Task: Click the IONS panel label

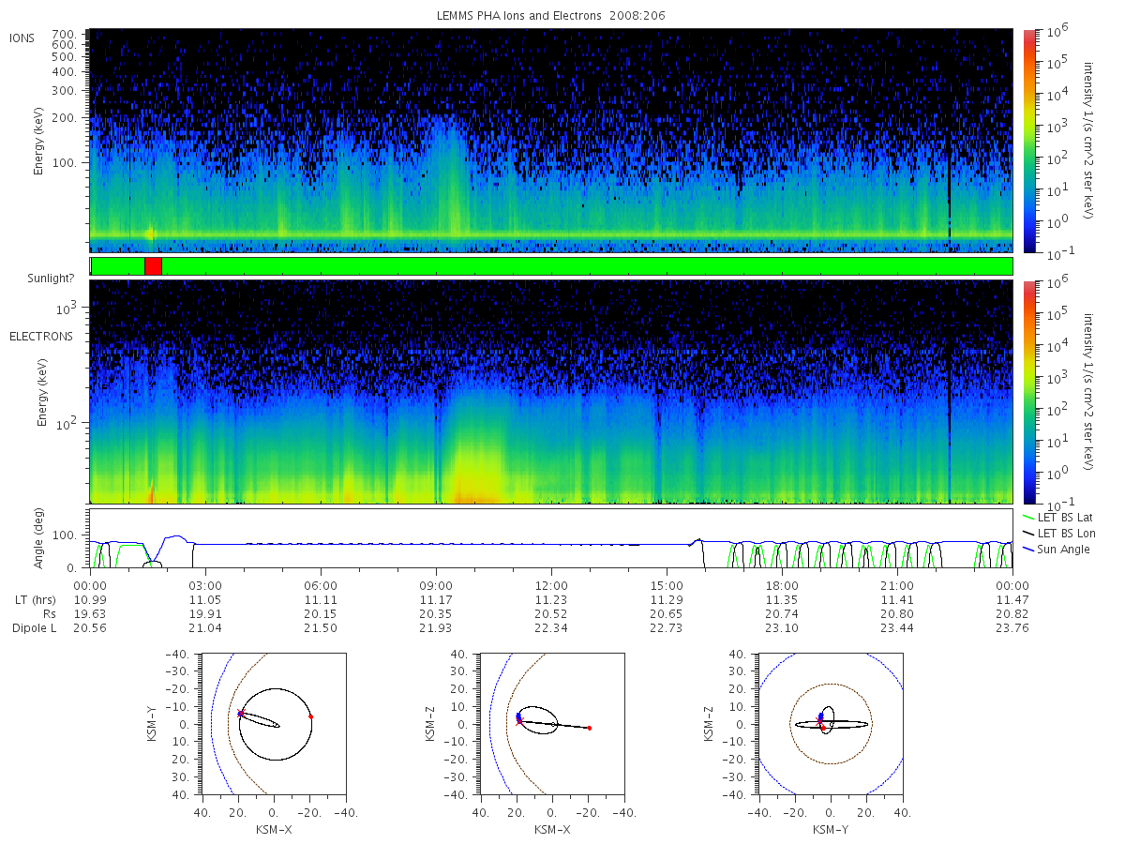Action: 22,38
